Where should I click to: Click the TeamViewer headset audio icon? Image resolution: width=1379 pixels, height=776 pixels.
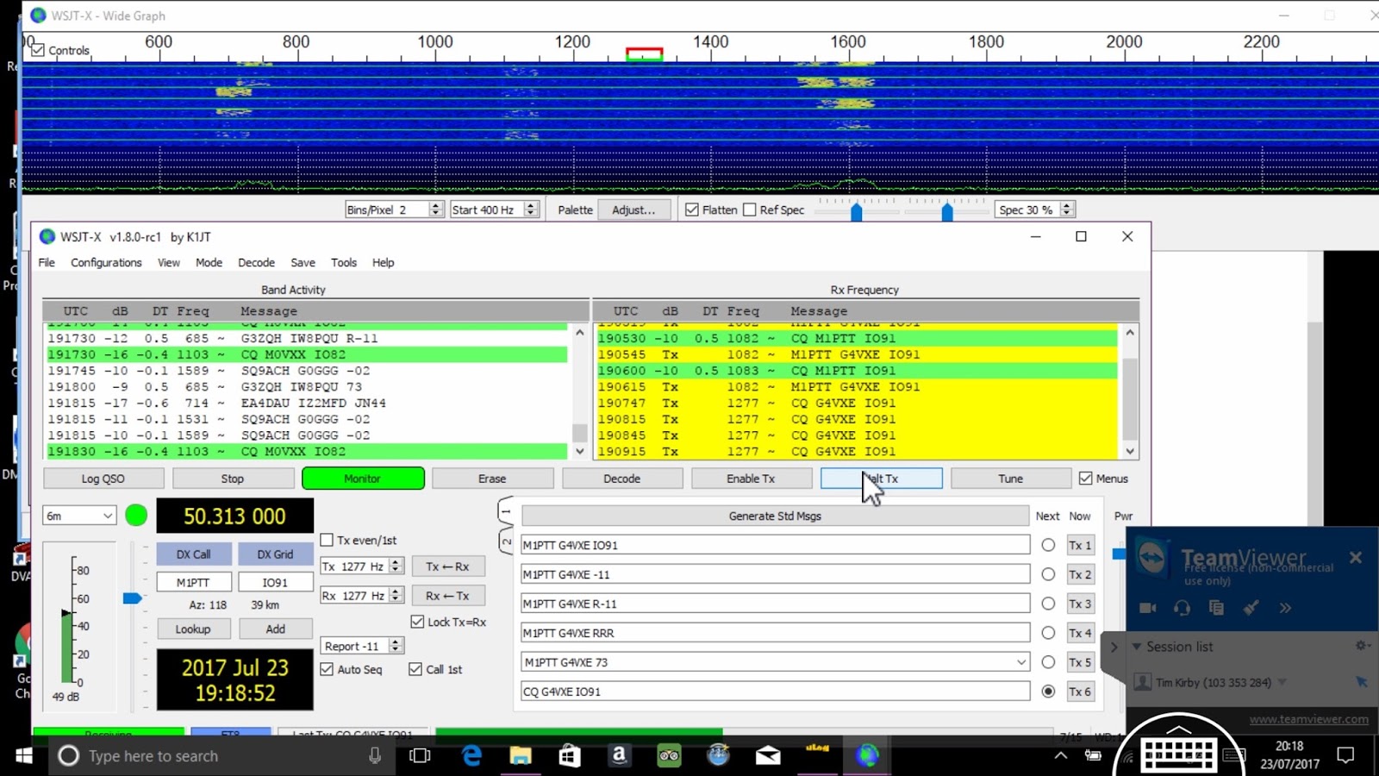pos(1182,608)
